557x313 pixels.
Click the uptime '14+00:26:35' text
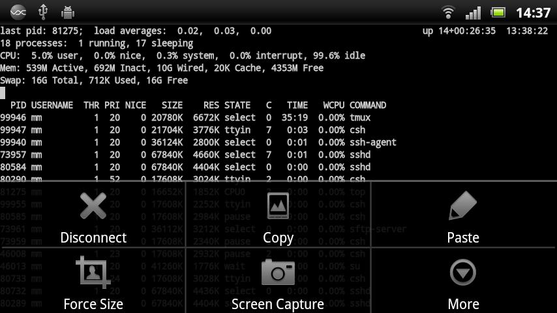[467, 31]
